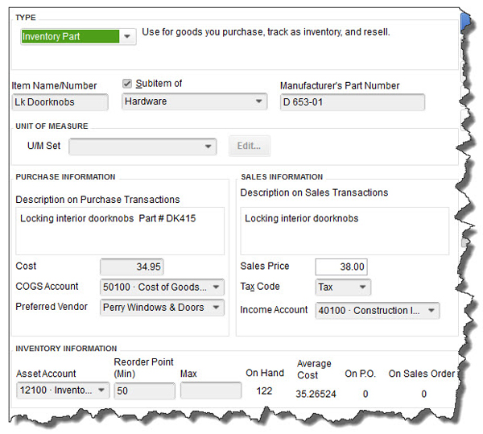Click the Reorder Point Min field

pyautogui.click(x=144, y=391)
